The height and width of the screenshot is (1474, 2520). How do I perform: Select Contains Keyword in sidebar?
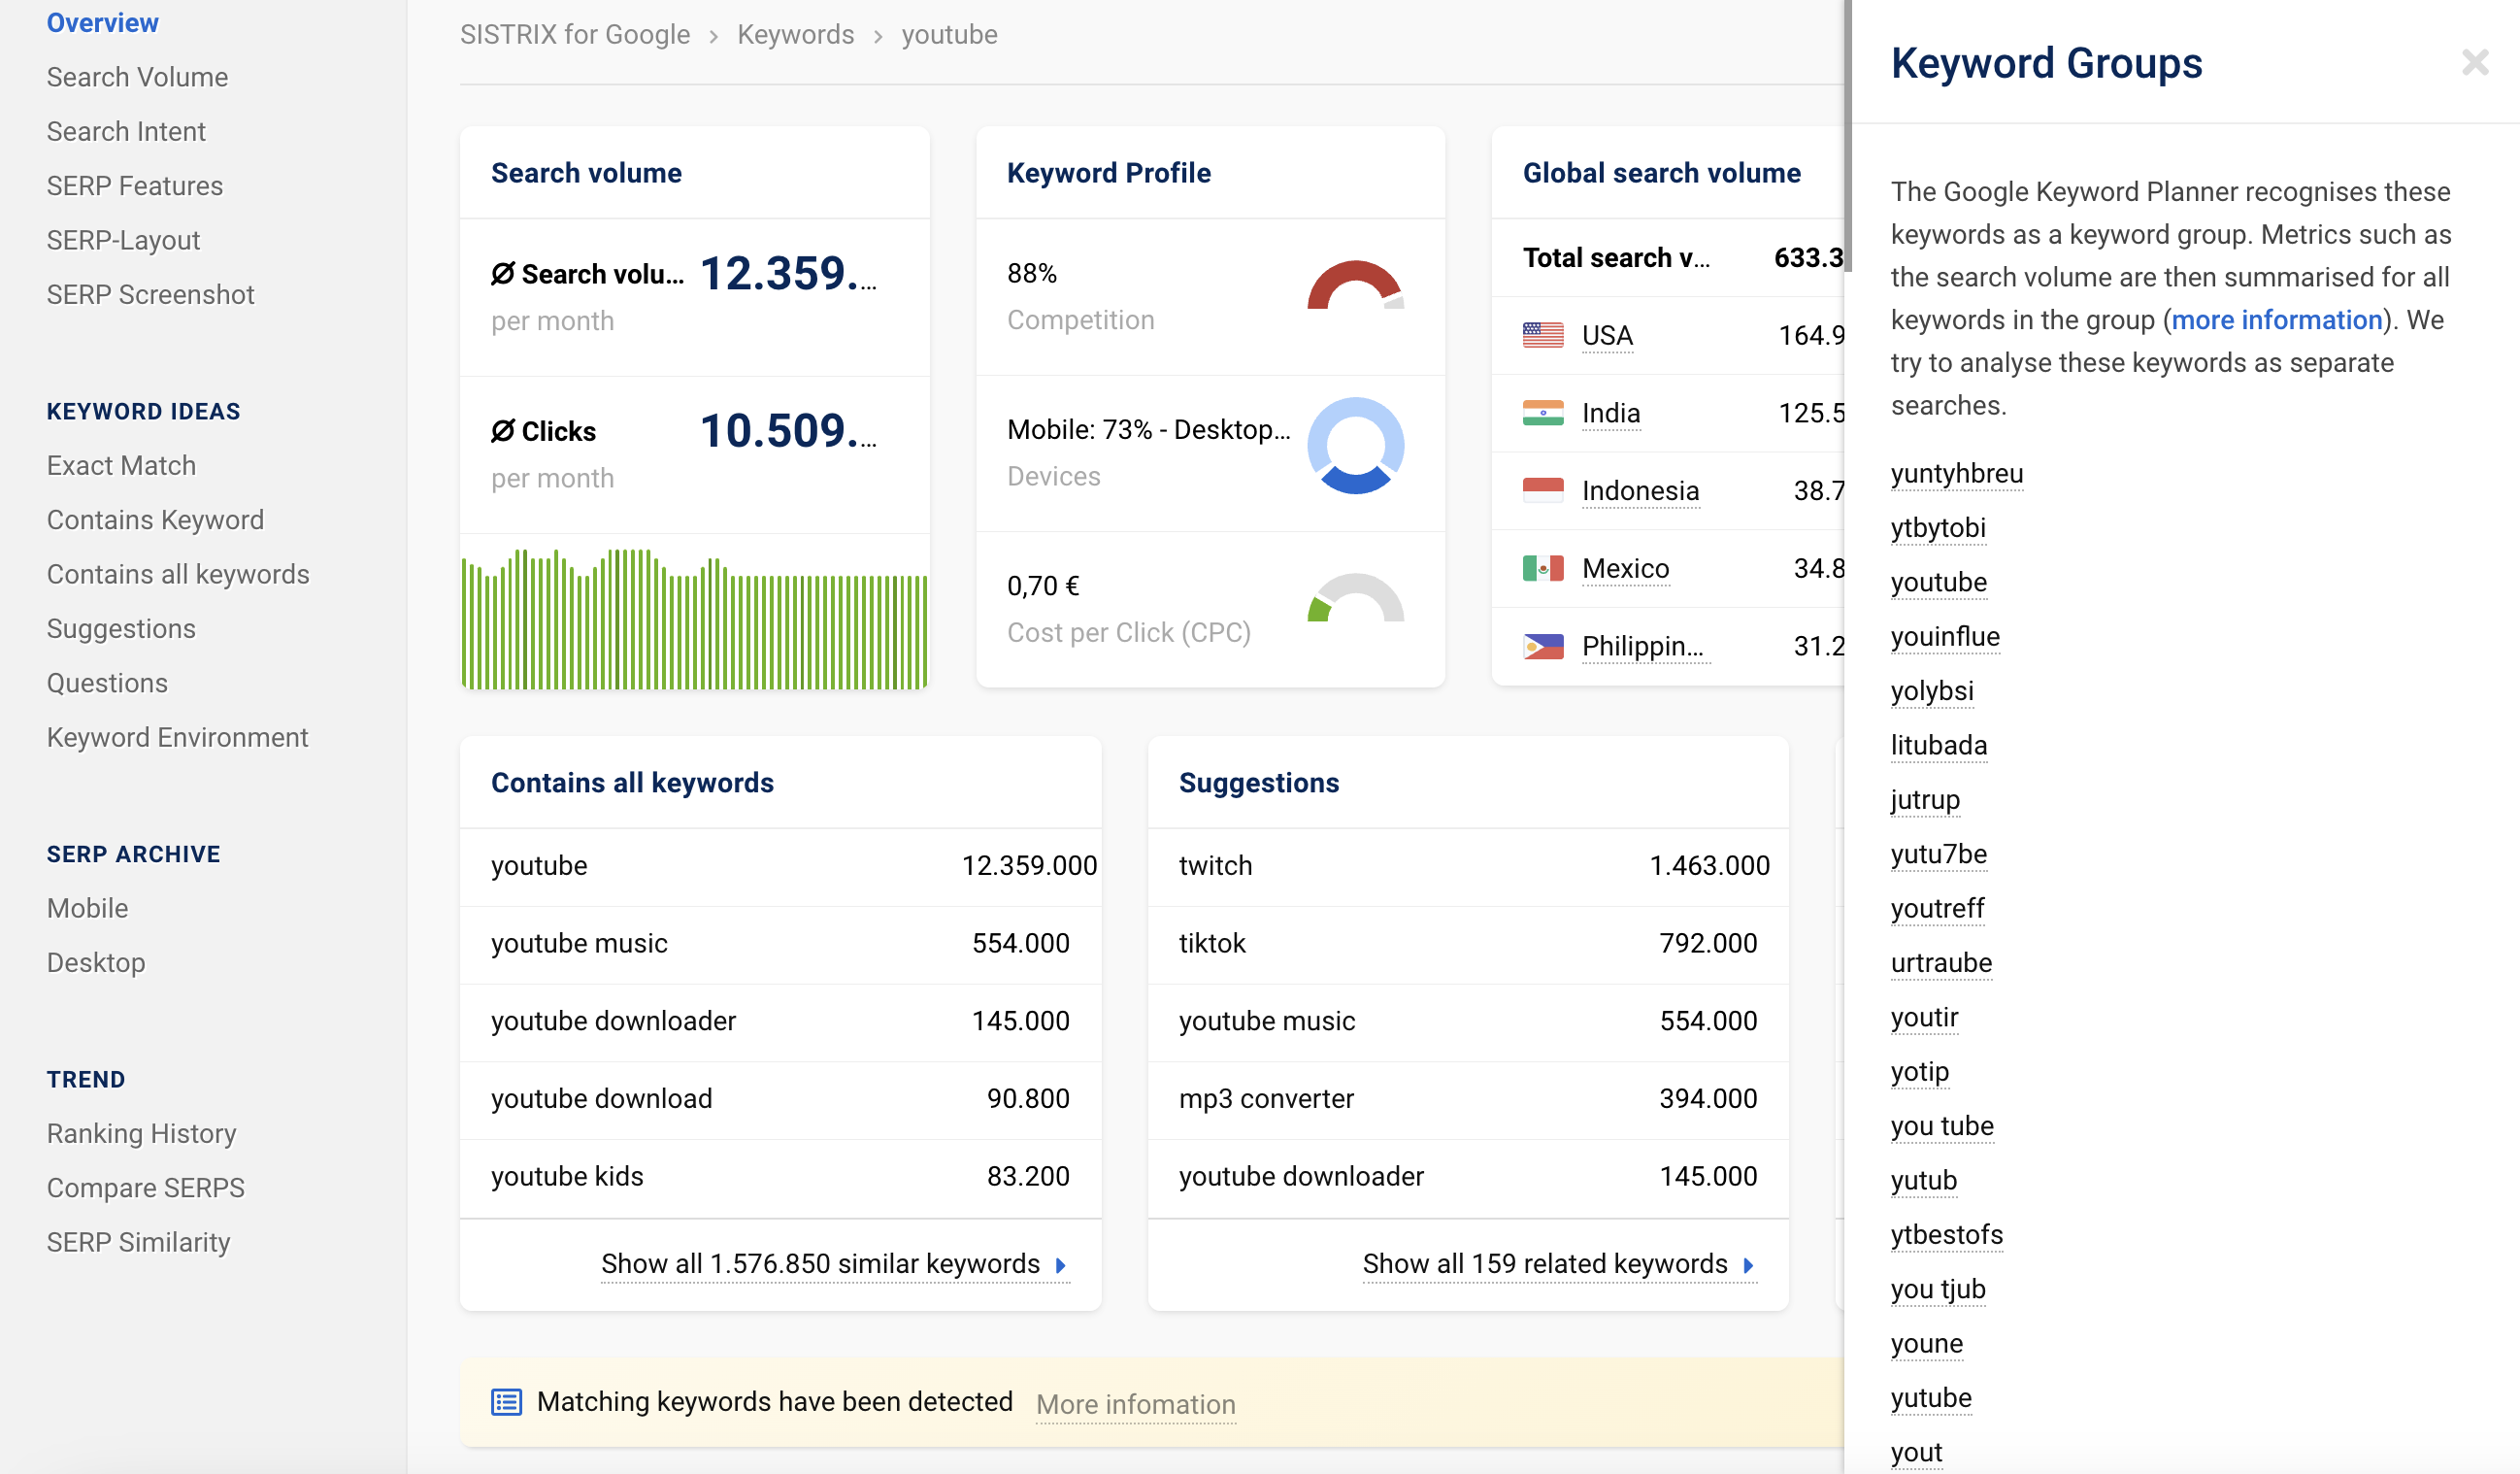[x=155, y=520]
